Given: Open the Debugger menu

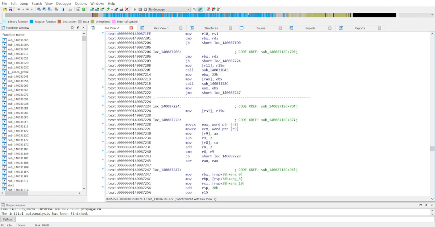Looking at the screenshot, I should click(x=64, y=3).
